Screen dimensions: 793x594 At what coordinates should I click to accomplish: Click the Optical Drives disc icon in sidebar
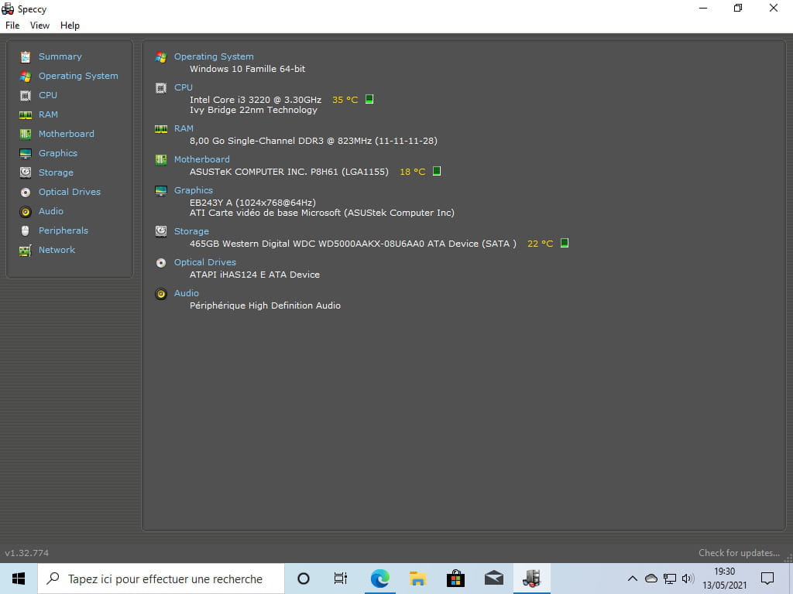(x=26, y=193)
